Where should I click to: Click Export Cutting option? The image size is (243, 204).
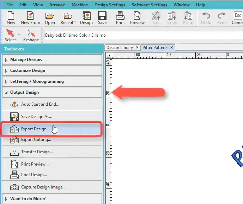point(52,140)
